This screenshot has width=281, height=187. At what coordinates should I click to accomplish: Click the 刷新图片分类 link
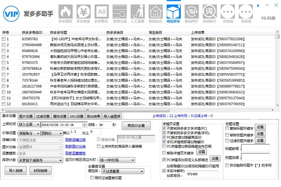(75, 147)
